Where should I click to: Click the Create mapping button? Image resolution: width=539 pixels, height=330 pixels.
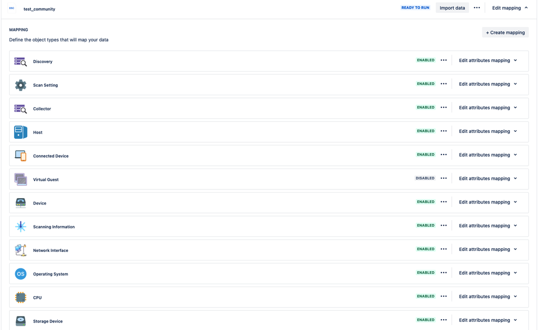click(x=504, y=32)
